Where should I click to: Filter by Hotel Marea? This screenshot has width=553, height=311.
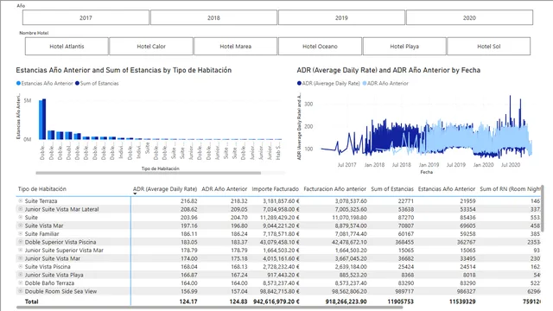(x=236, y=46)
